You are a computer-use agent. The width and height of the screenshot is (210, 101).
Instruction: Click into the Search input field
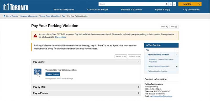[132, 4]
